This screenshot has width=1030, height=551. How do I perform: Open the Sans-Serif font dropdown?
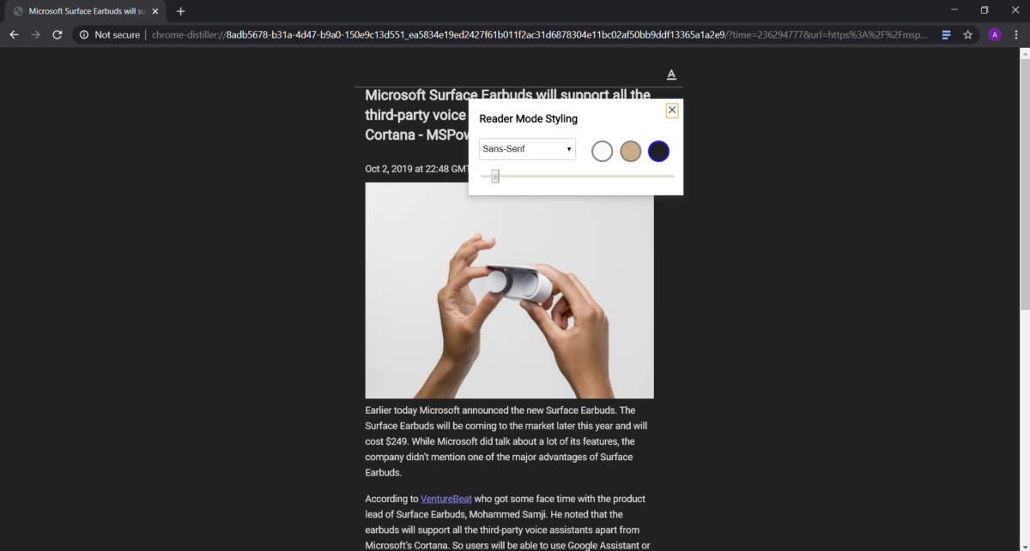point(527,149)
